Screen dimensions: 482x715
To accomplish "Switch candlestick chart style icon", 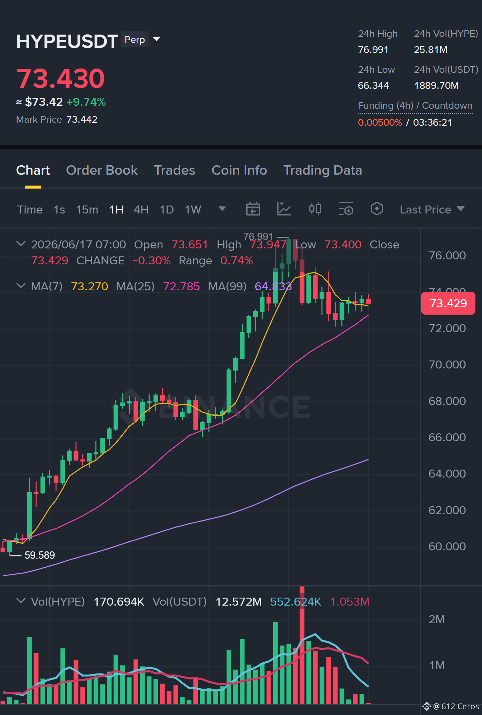I will [x=315, y=209].
